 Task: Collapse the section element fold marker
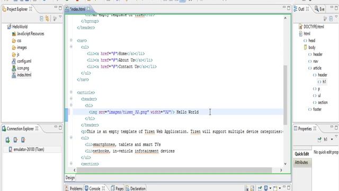(71, 163)
